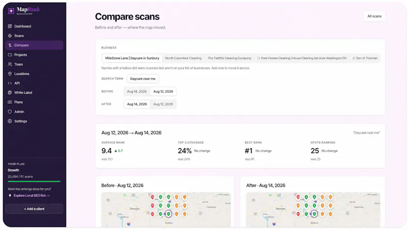Click the Before Aug 12, 2026 map
The width and height of the screenshot is (409, 230).
[166, 210]
